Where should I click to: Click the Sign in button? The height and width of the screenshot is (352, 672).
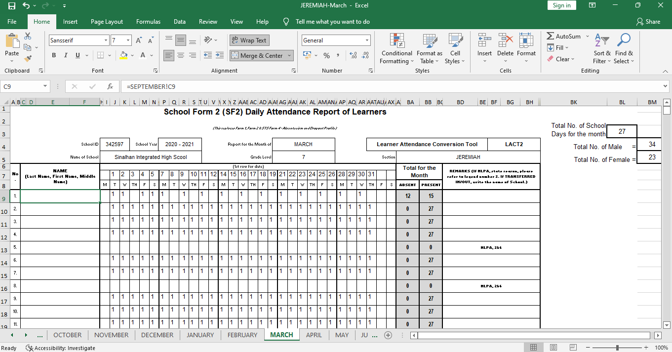pyautogui.click(x=561, y=5)
